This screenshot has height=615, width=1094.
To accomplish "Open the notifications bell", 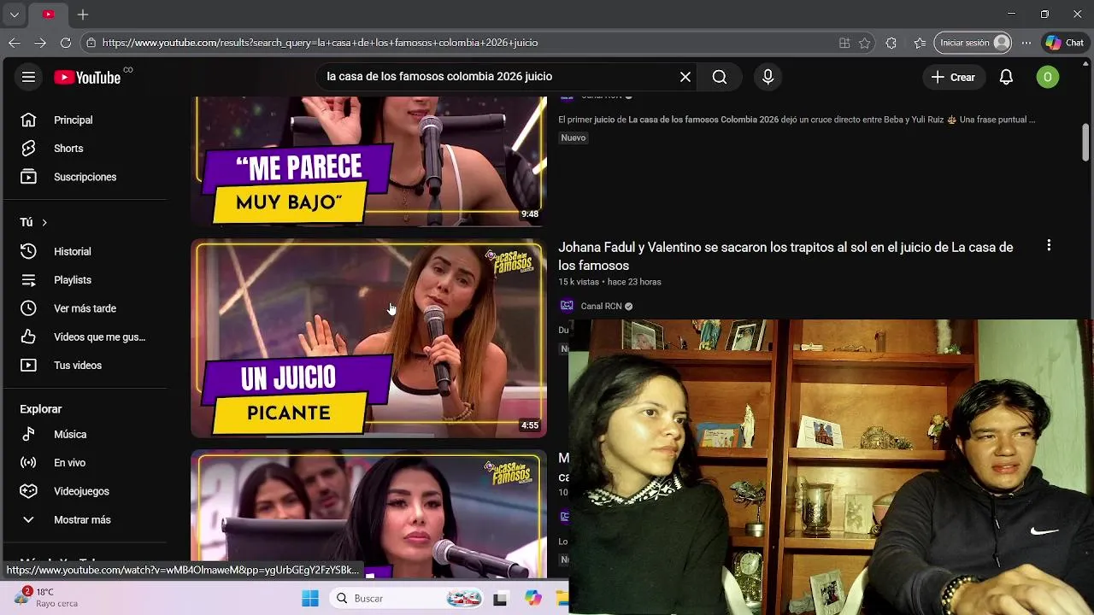I will 1006,77.
